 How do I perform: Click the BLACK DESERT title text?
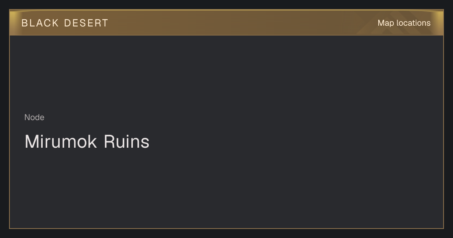tap(65, 23)
